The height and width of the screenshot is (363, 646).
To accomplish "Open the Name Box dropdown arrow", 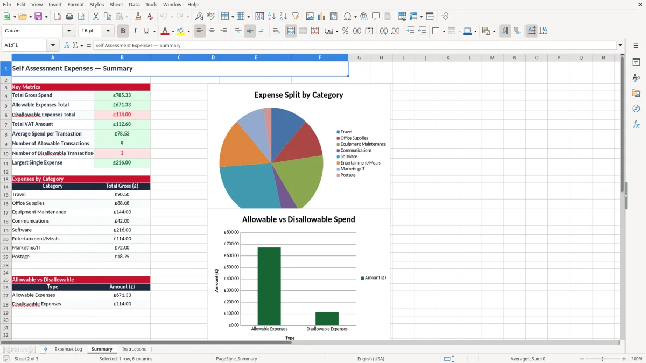I will [52, 46].
